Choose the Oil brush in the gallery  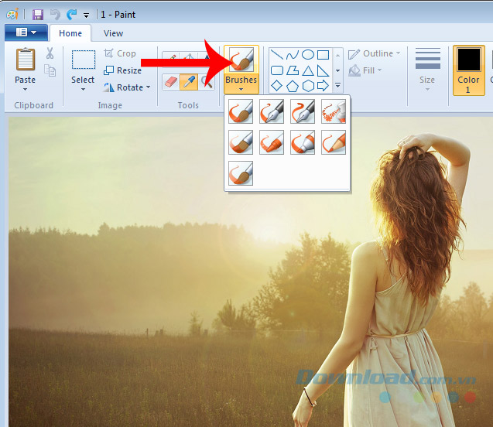pos(241,142)
